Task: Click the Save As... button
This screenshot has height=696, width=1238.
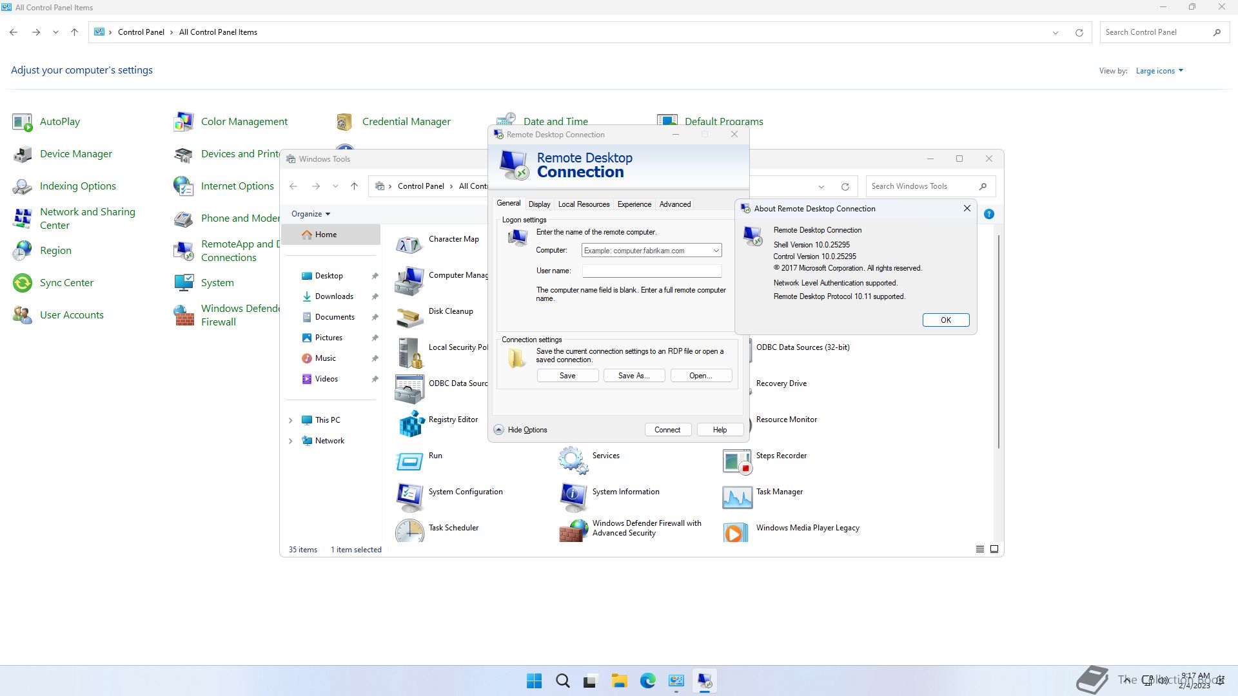Action: coord(633,376)
